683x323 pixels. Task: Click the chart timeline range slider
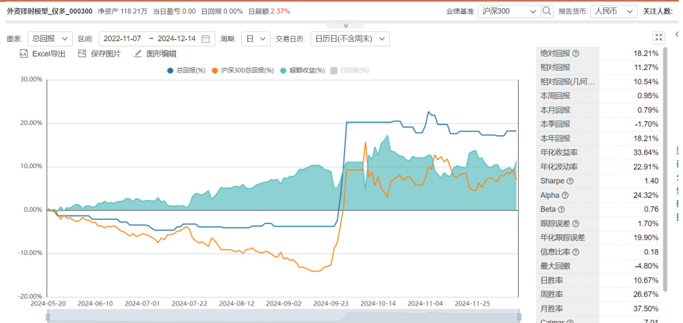pos(283,316)
